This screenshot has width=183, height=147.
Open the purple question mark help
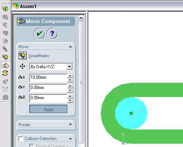[52, 34]
